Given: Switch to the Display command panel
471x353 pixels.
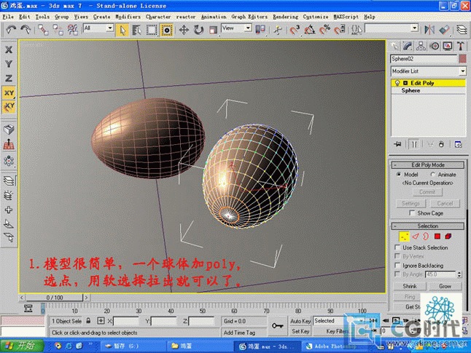Looking at the screenshot, I should (448, 46).
